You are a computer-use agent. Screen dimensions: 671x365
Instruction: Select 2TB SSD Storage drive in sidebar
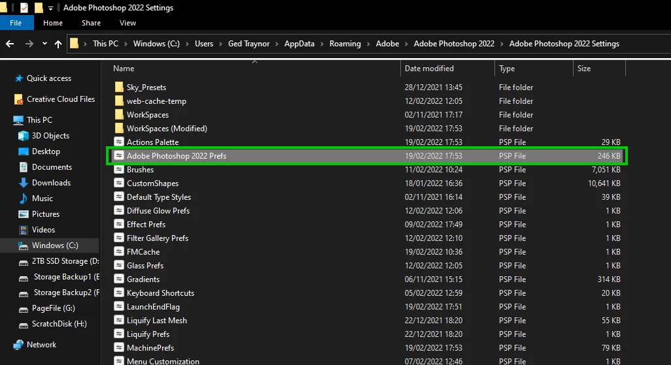tap(59, 261)
